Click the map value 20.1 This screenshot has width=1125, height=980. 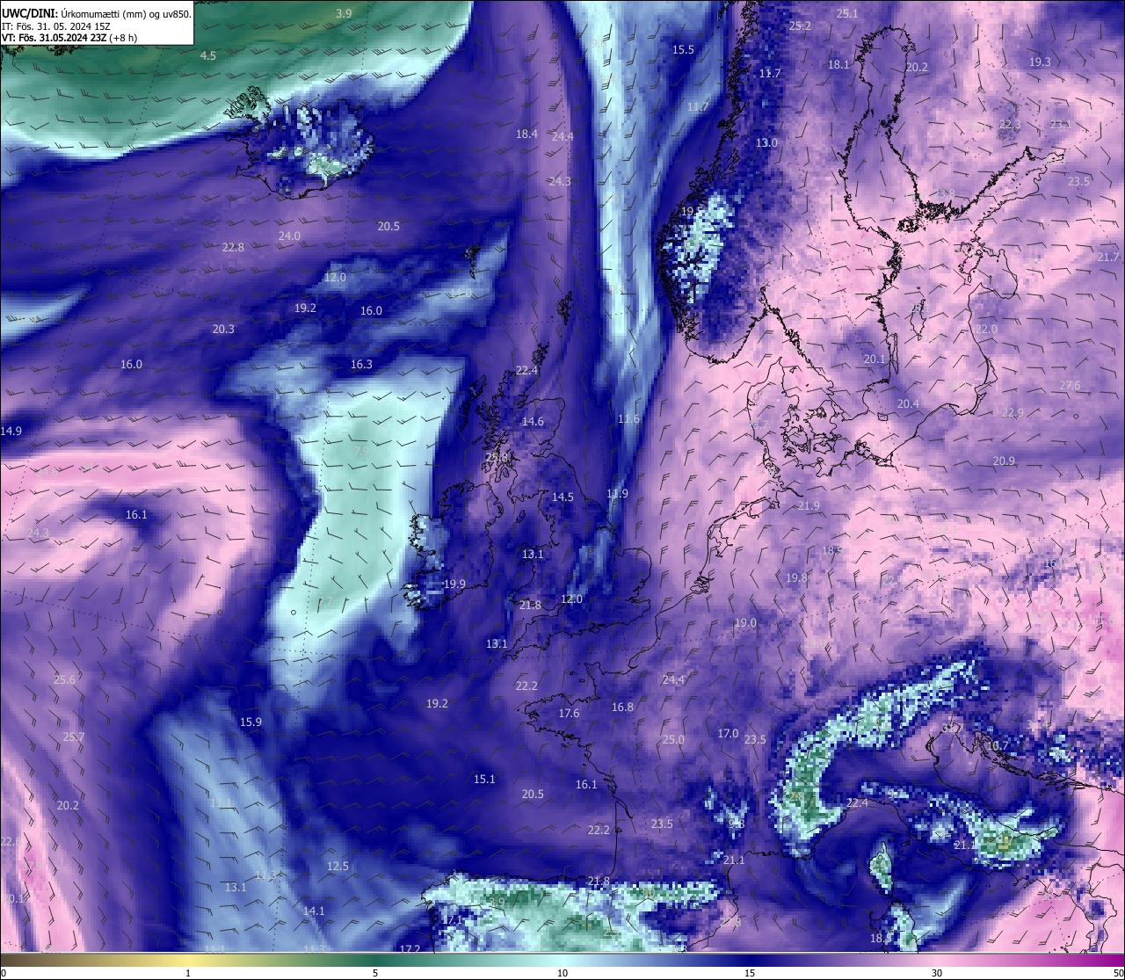coord(875,359)
